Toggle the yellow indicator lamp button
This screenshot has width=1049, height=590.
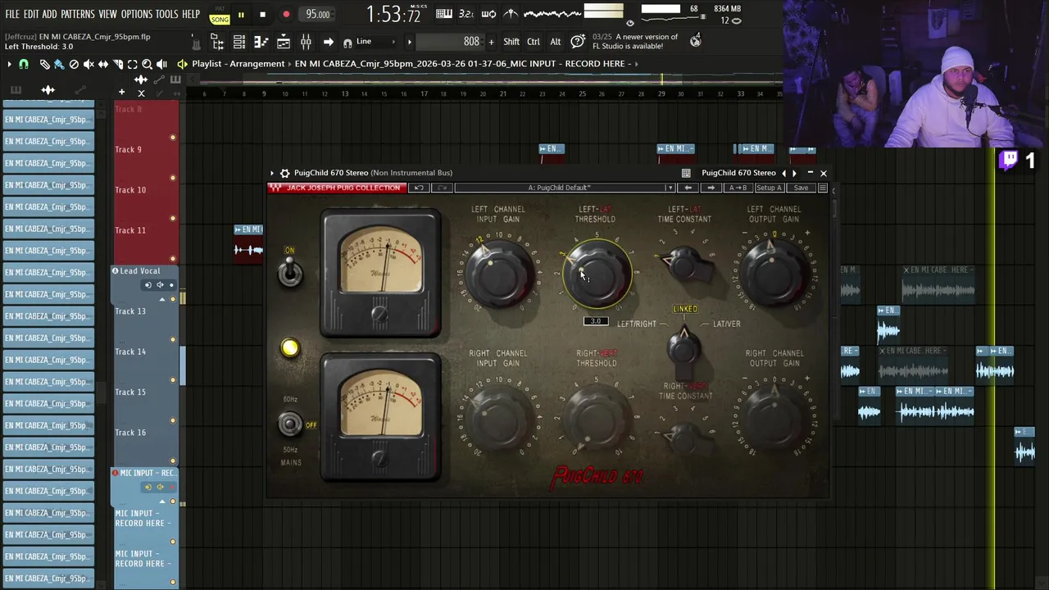click(x=289, y=348)
